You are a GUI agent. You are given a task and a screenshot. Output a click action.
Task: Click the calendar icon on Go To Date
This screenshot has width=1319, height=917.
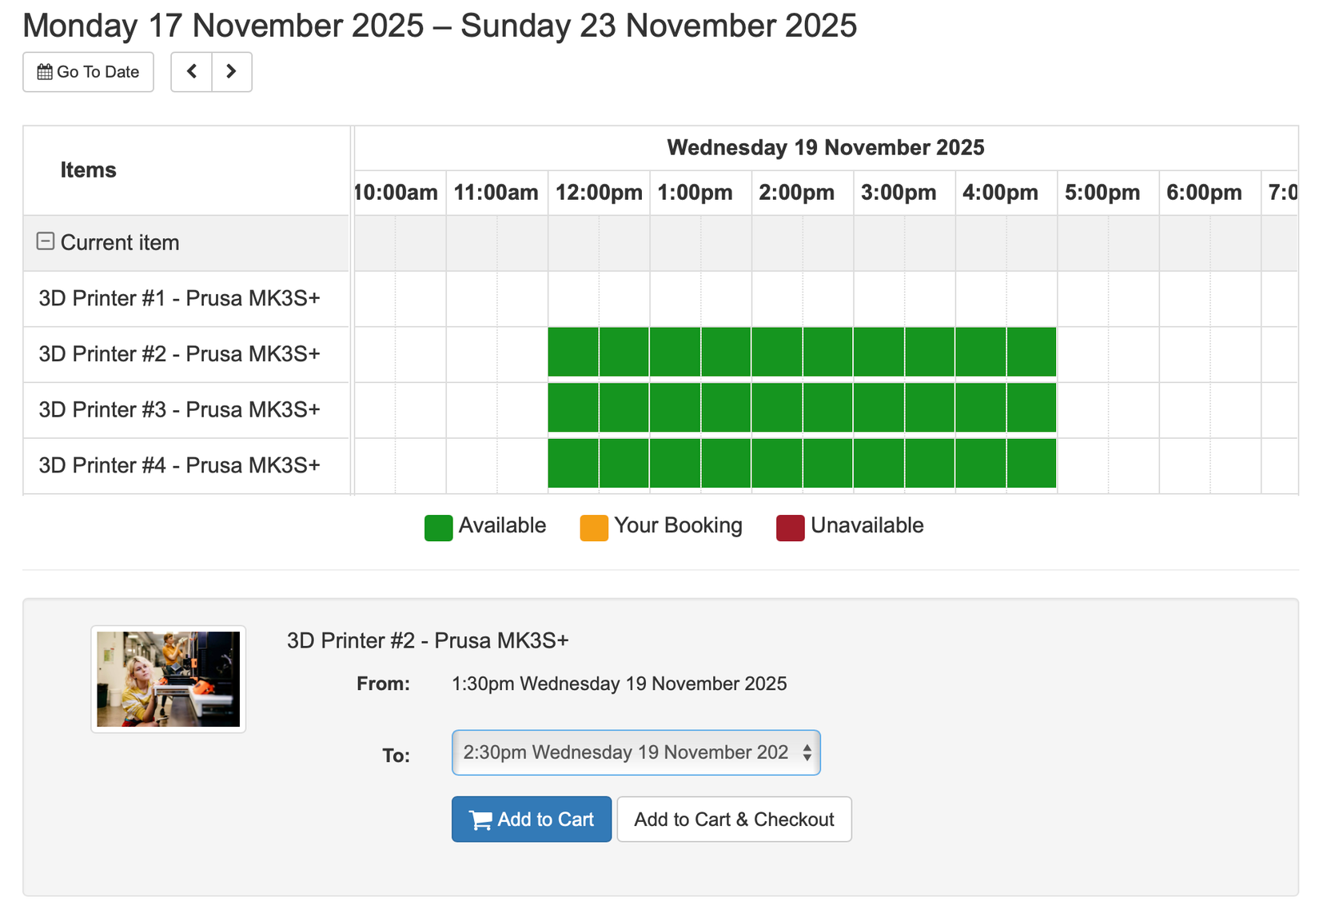click(46, 71)
